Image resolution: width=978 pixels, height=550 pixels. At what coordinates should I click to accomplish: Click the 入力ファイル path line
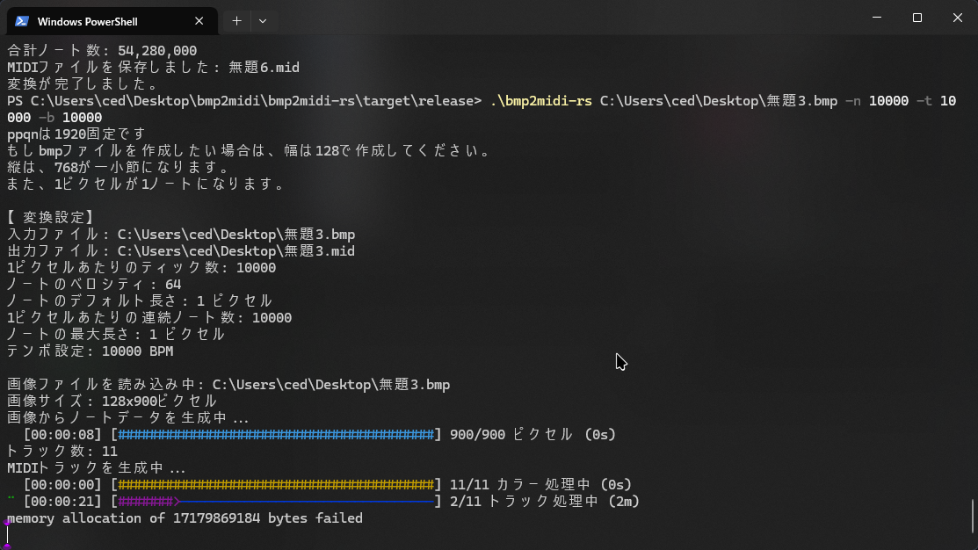click(x=180, y=235)
